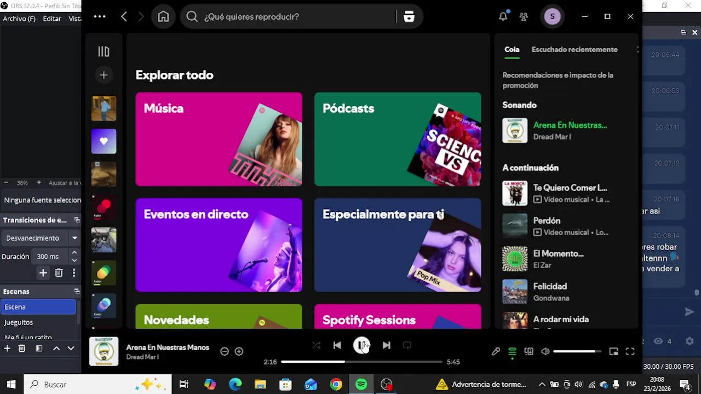Mute Spotify with the speaker icon
The width and height of the screenshot is (701, 394).
[545, 351]
